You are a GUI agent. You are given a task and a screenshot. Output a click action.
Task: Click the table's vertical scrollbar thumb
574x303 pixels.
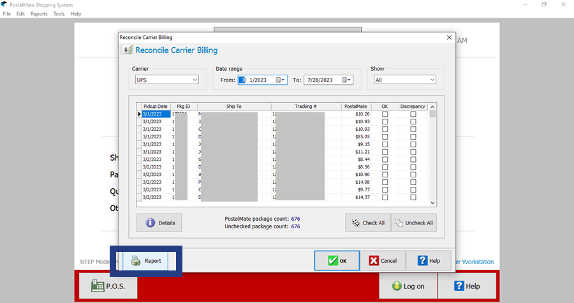tap(432, 114)
